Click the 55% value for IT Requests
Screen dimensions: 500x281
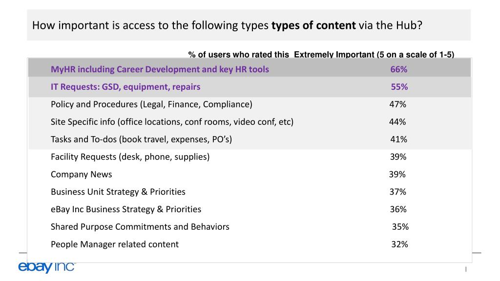point(399,87)
